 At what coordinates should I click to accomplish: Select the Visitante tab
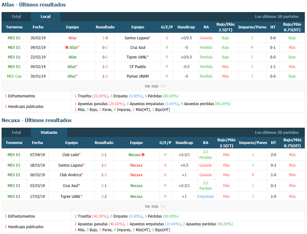49,133
